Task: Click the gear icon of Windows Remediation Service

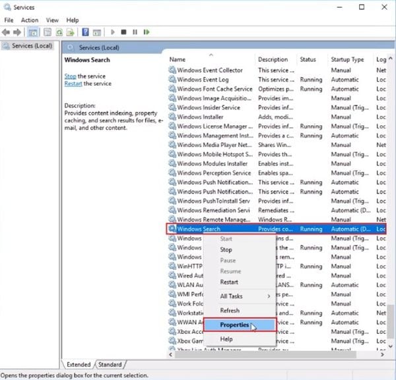Action: click(x=172, y=210)
